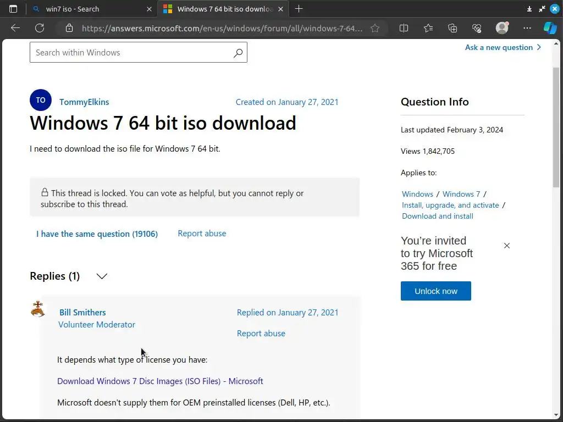Click the page vertical scrollbar thumb

pyautogui.click(x=556, y=127)
